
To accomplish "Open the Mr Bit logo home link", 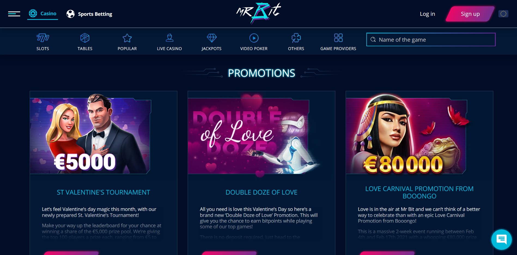I will click(258, 13).
